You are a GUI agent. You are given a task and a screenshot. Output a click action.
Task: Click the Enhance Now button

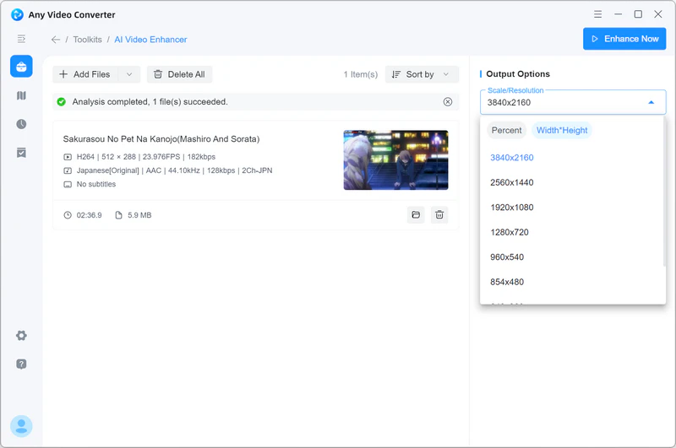[624, 39]
